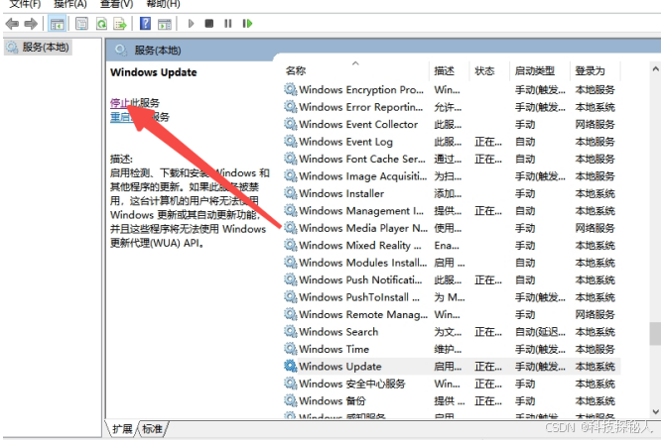The height and width of the screenshot is (441, 661).
Task: Click the 服务(本地) header search icon
Action: pos(121,51)
